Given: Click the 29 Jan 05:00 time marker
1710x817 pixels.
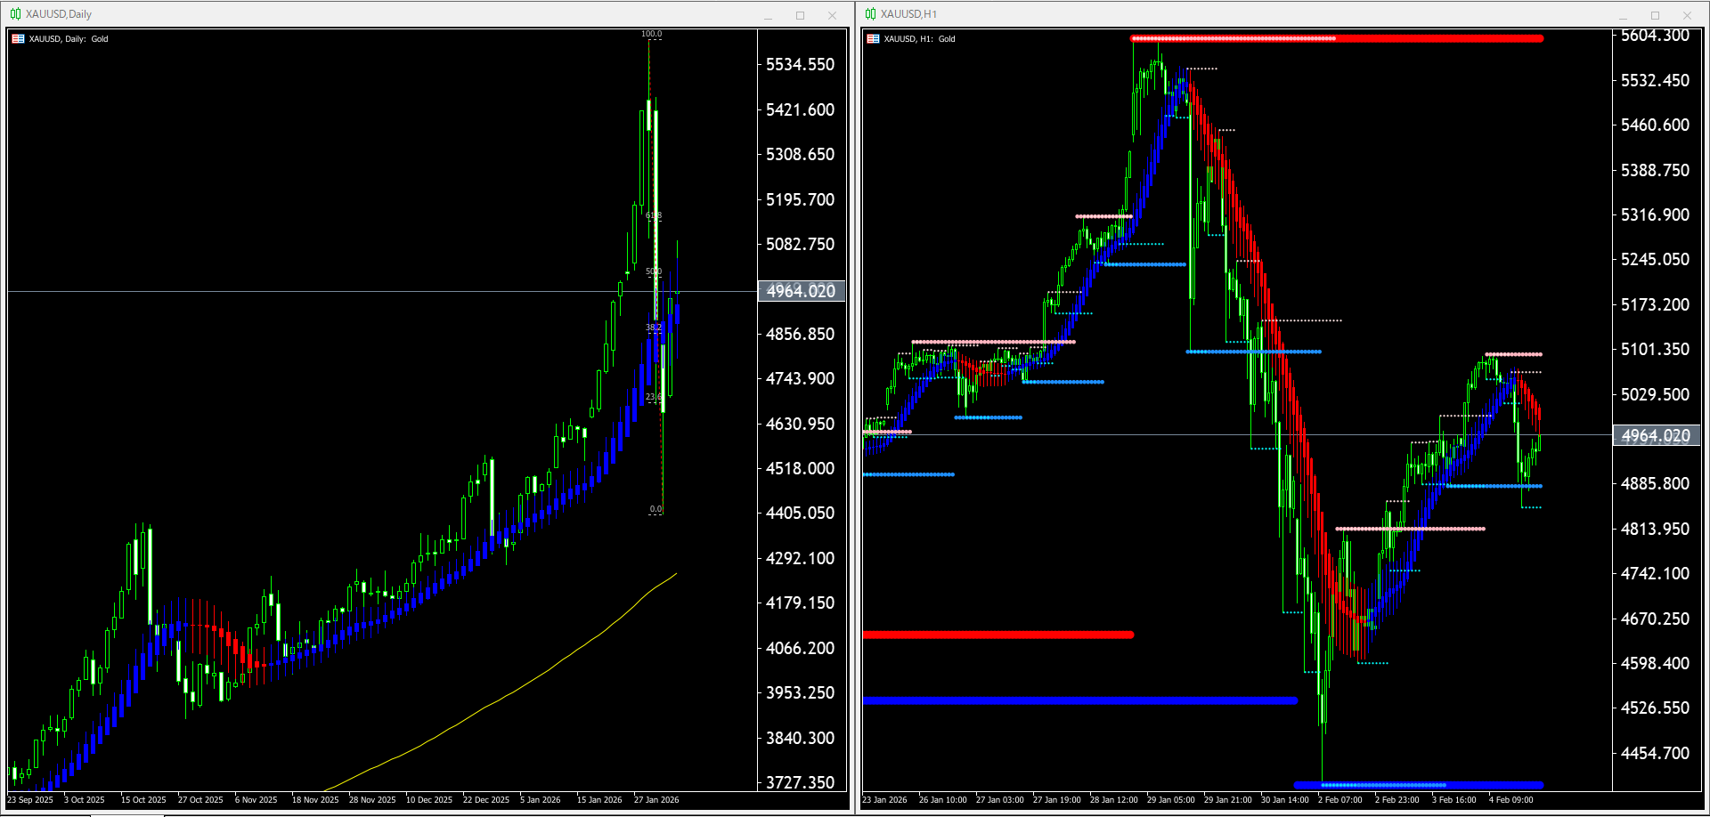Looking at the screenshot, I should point(1171,800).
